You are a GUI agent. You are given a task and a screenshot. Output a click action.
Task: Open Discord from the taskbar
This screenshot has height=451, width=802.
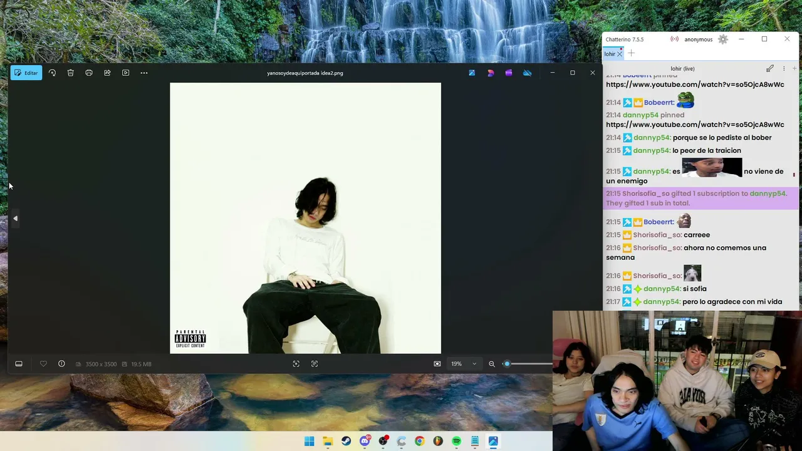pos(365,442)
